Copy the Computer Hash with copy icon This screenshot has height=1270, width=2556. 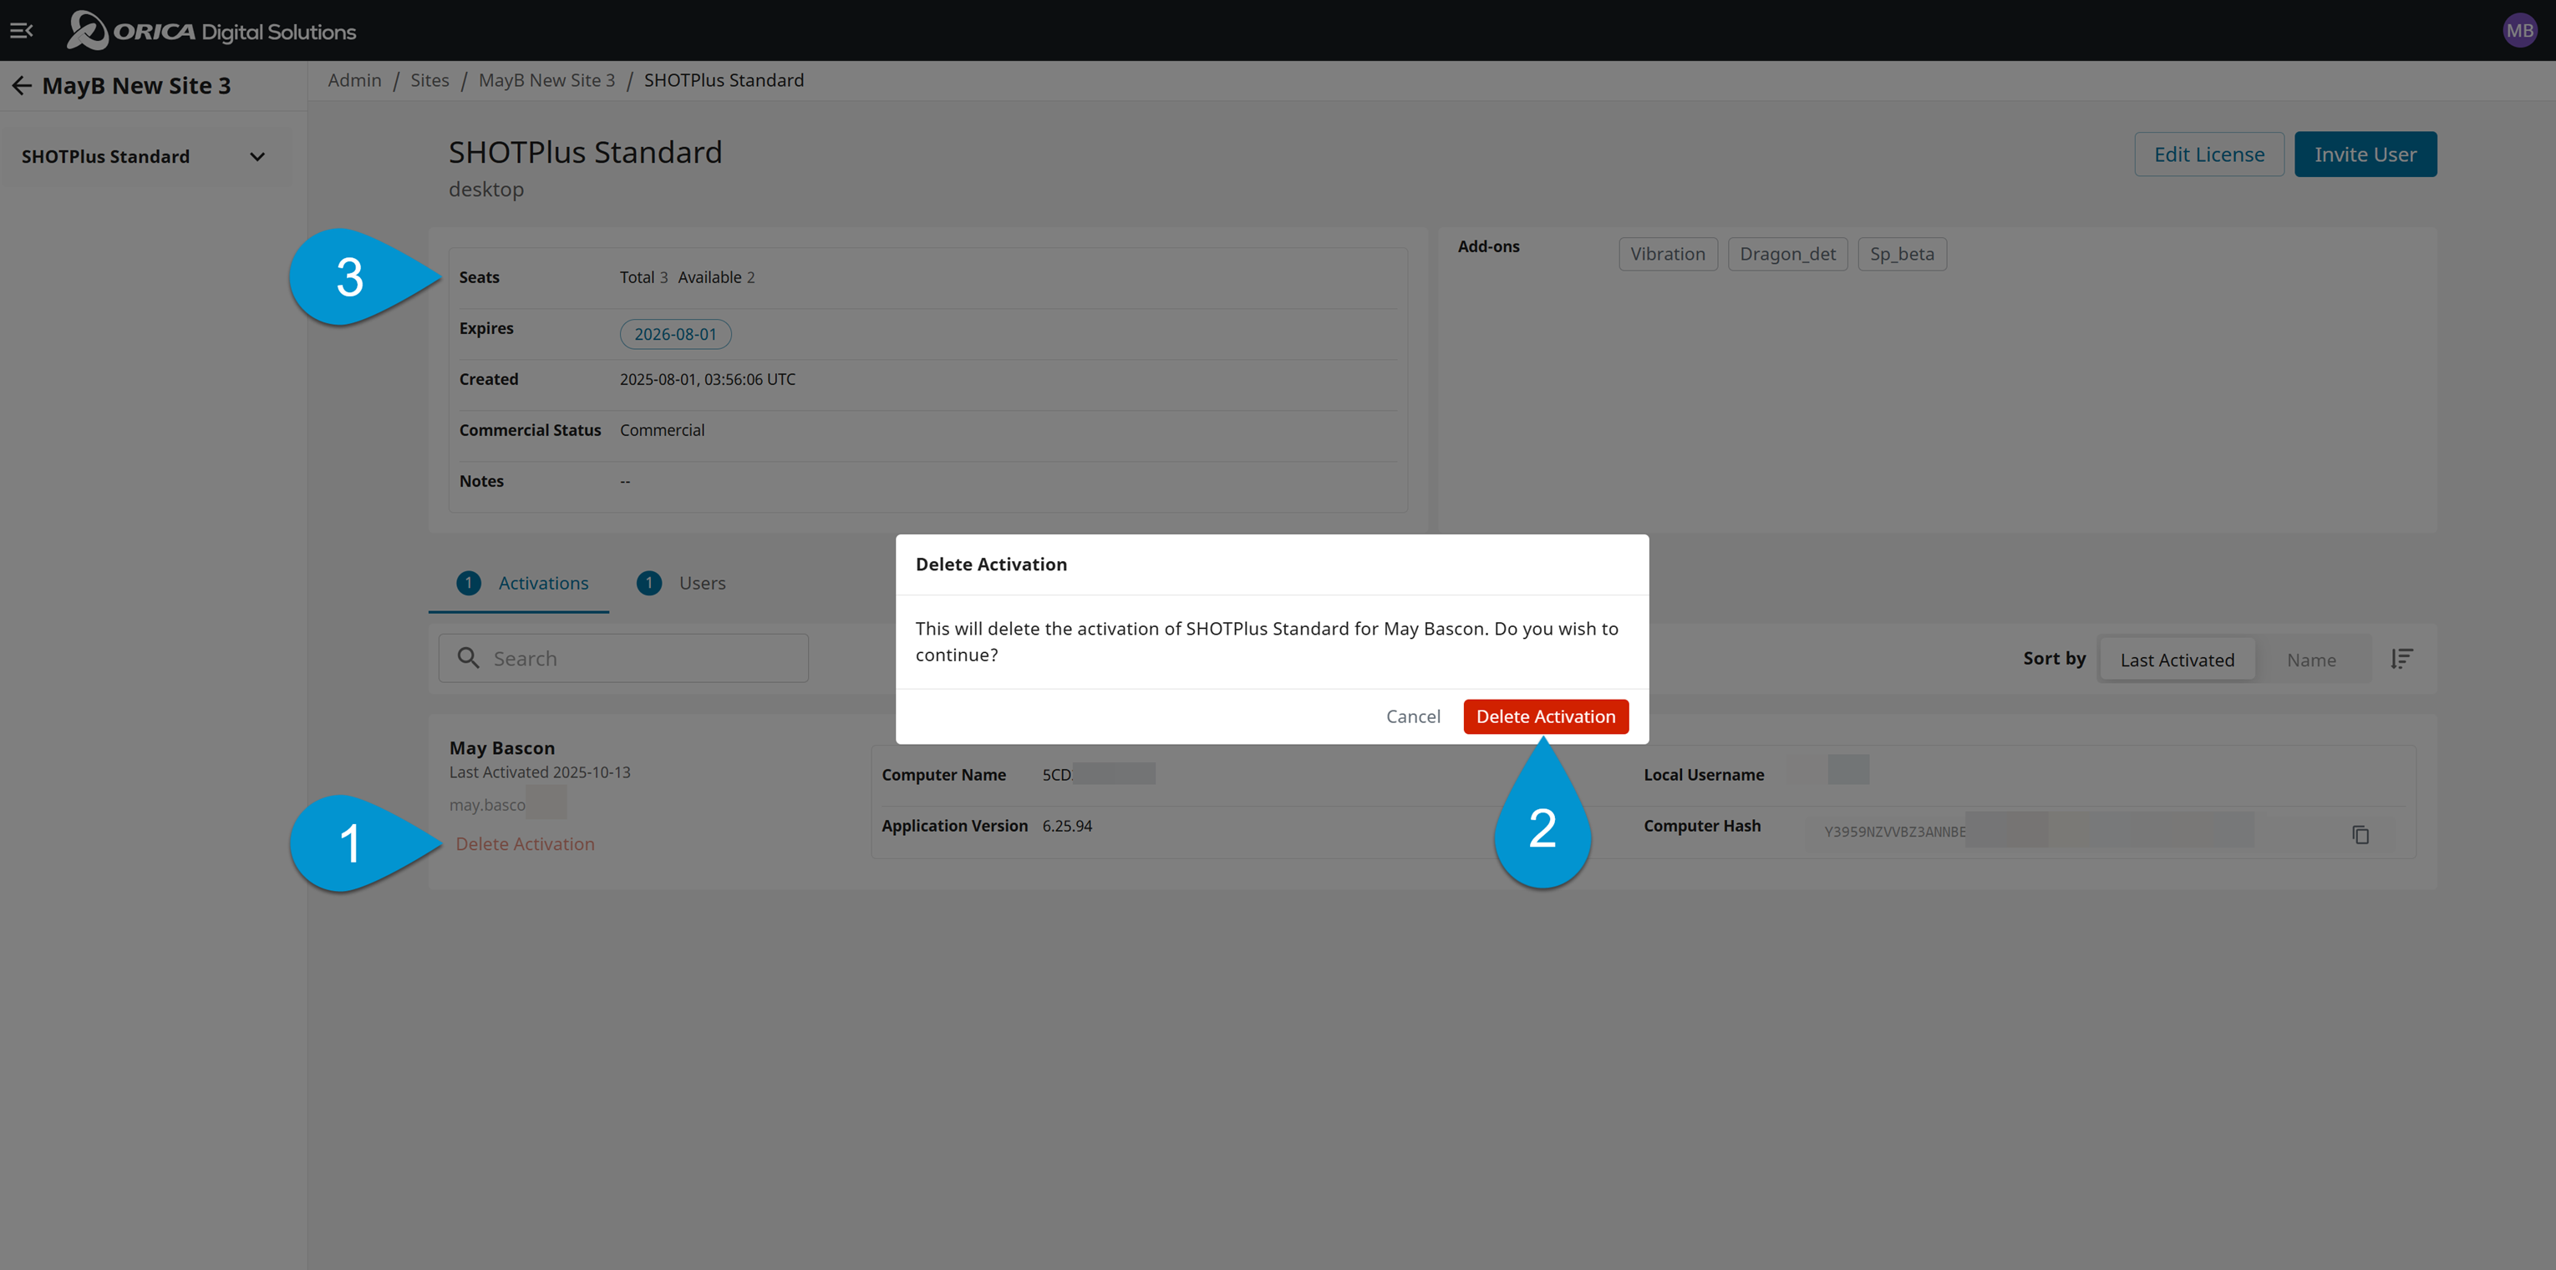click(x=2360, y=835)
